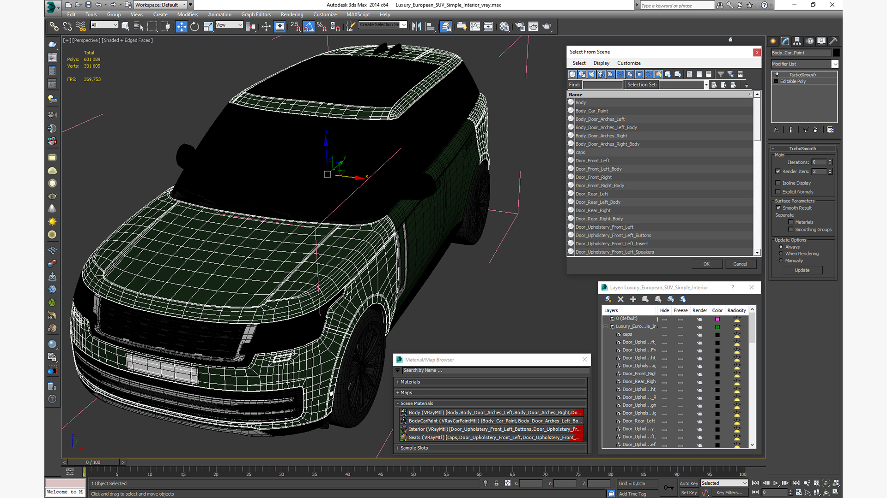Toggle Explicit Normals checkbox
The image size is (887, 498).
pyautogui.click(x=778, y=192)
